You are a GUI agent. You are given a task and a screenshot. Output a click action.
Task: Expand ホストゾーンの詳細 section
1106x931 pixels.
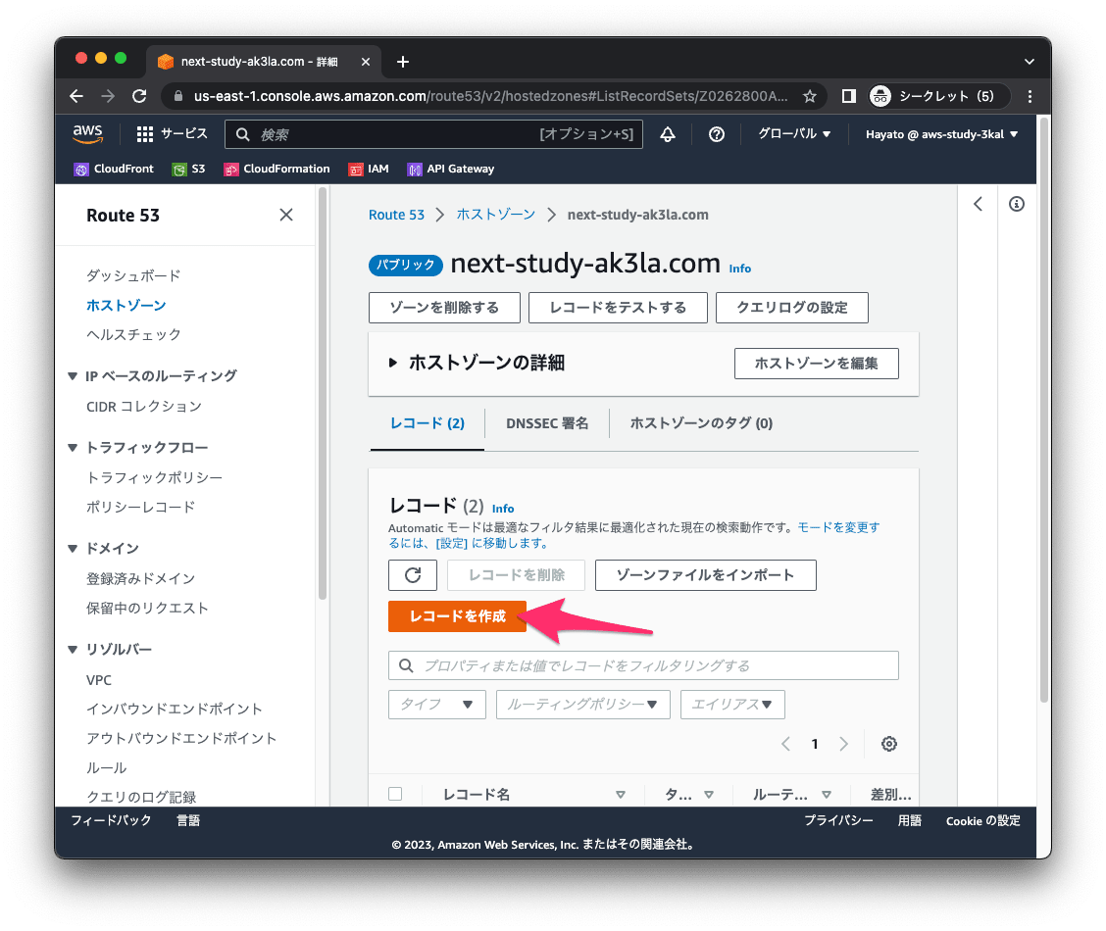click(393, 363)
